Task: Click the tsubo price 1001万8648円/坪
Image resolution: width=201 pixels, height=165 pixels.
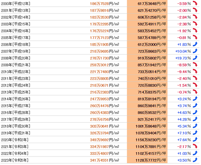Action: pos(151,126)
